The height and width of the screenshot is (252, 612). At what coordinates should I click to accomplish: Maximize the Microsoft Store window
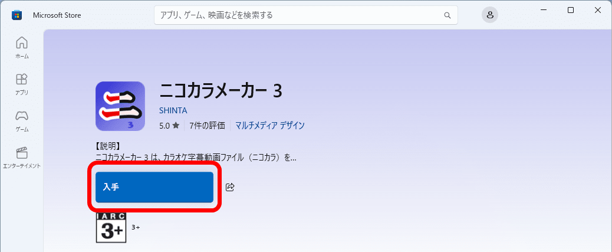coord(571,11)
